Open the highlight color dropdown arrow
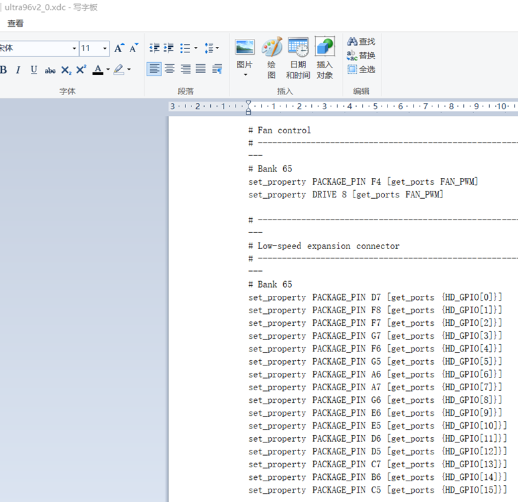Screen dimensions: 518x502 pos(129,70)
